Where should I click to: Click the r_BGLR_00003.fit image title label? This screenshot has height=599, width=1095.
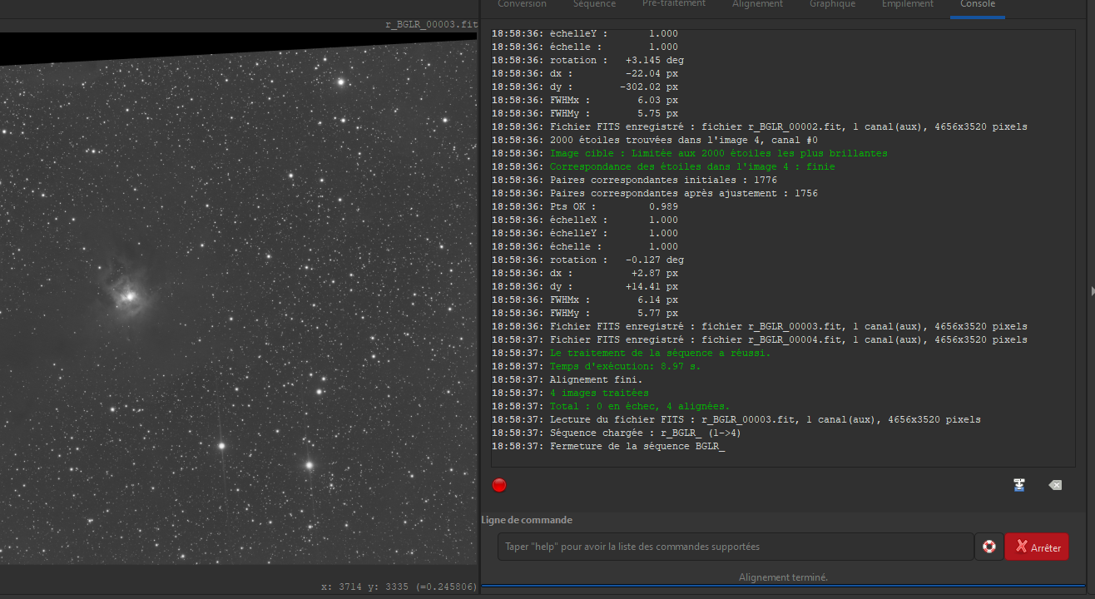coord(432,25)
